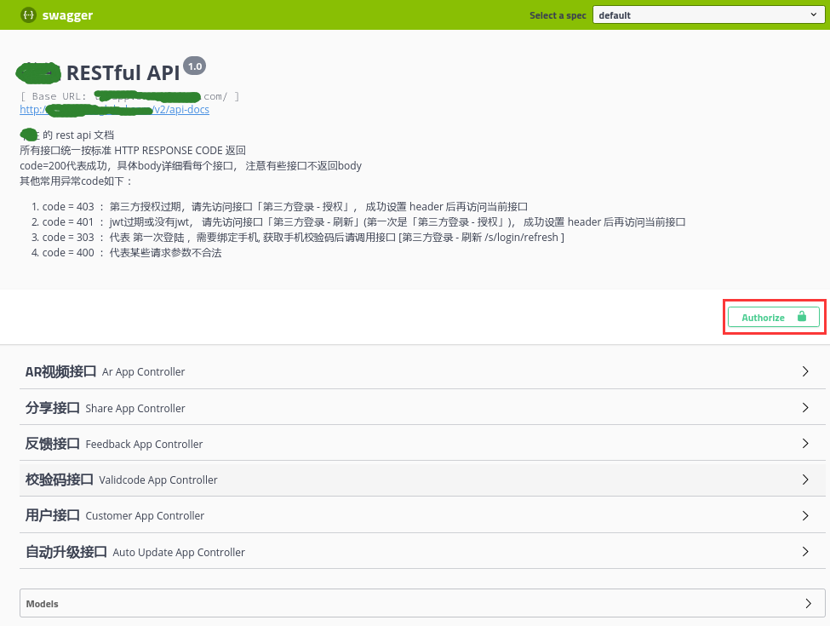Click the 1.0 version badge
This screenshot has width=830, height=626.
coord(194,66)
